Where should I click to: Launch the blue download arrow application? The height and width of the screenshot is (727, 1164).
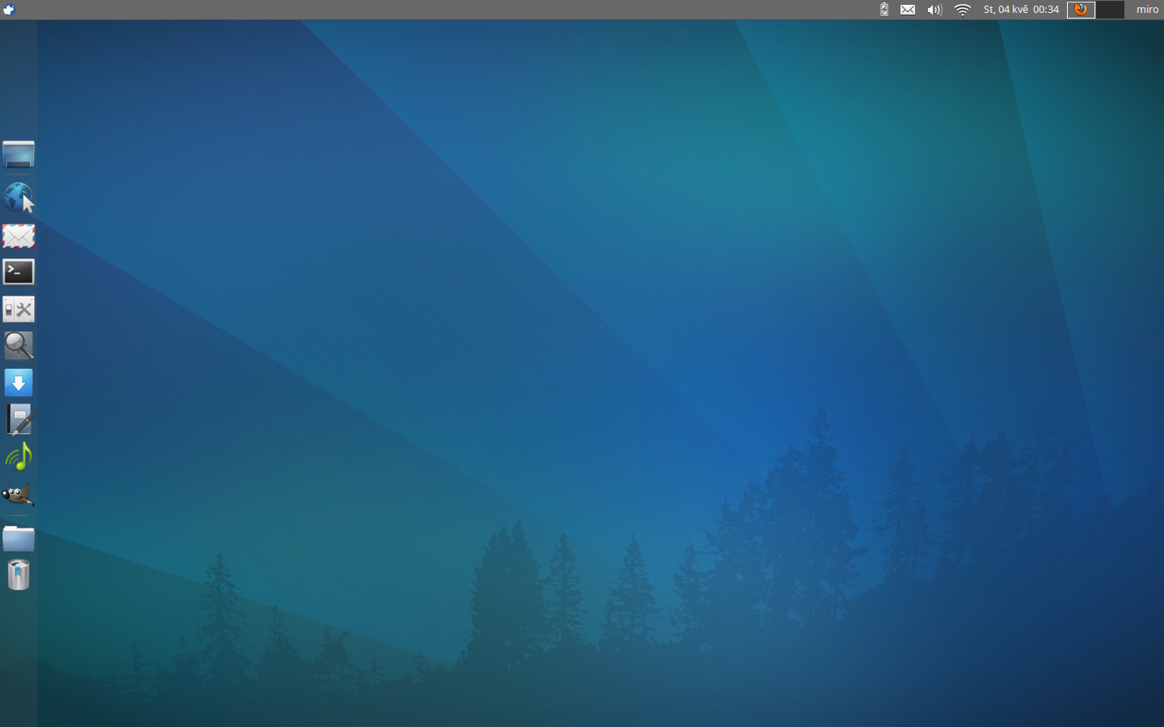(19, 383)
